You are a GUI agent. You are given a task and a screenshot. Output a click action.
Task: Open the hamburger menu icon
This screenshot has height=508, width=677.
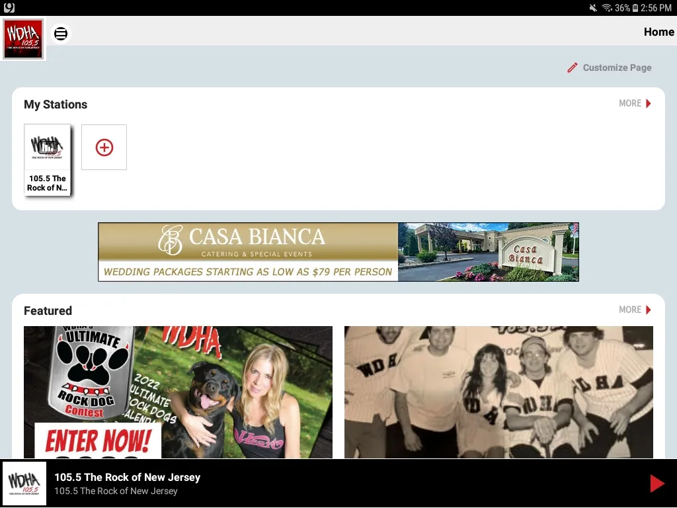click(x=61, y=34)
